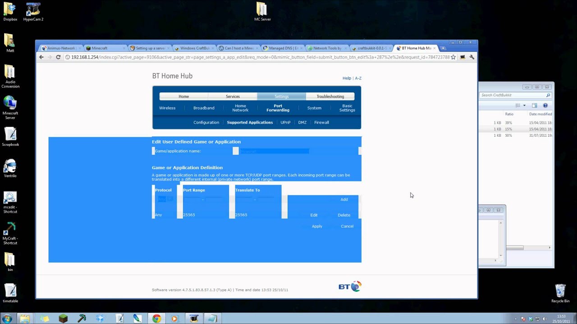Image resolution: width=577 pixels, height=324 pixels.
Task: Click the Cancel button
Action: (347, 226)
